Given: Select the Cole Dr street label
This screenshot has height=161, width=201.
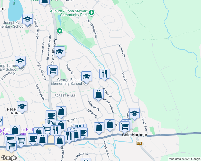Looking at the screenshot, I should 124,77.
